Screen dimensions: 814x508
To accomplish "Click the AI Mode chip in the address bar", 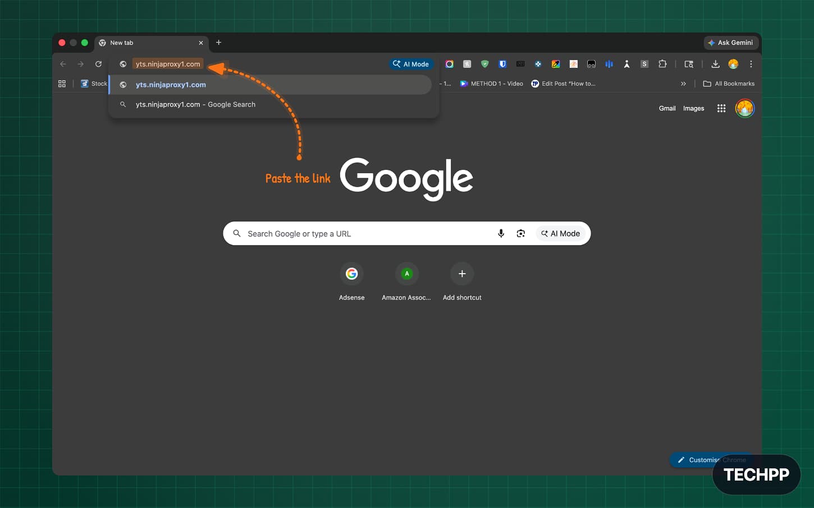I will coord(411,64).
